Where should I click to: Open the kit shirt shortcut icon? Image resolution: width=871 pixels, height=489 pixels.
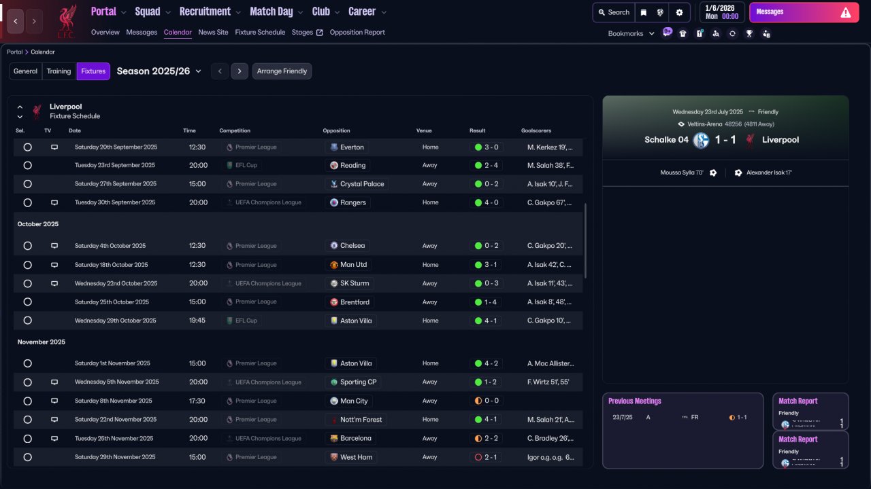(x=683, y=33)
